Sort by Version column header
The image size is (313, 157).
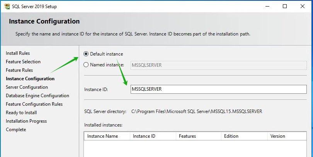(x=287, y=136)
